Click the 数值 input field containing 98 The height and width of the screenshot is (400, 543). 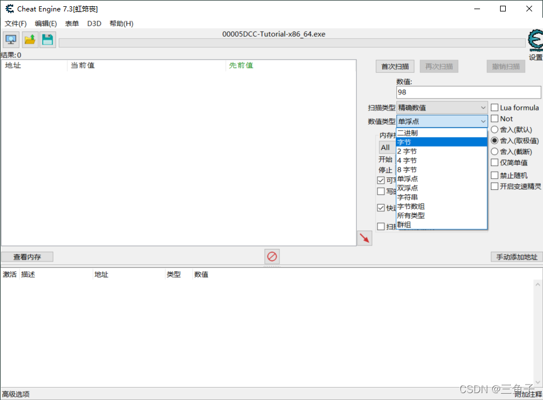pos(468,92)
